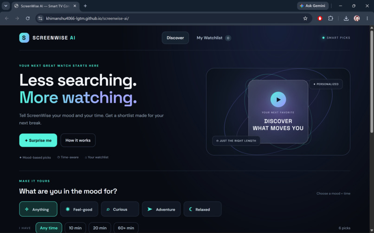
Task: Open a new browser tab
Action: pyautogui.click(x=85, y=6)
